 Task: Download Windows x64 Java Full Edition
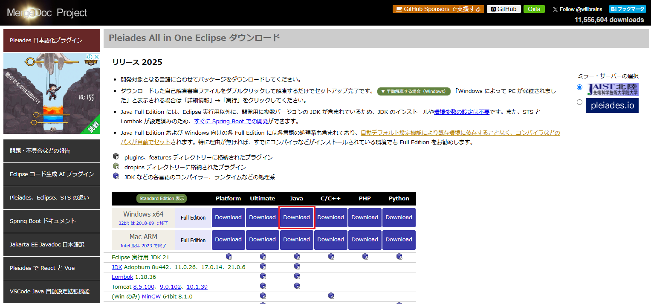coord(297,218)
